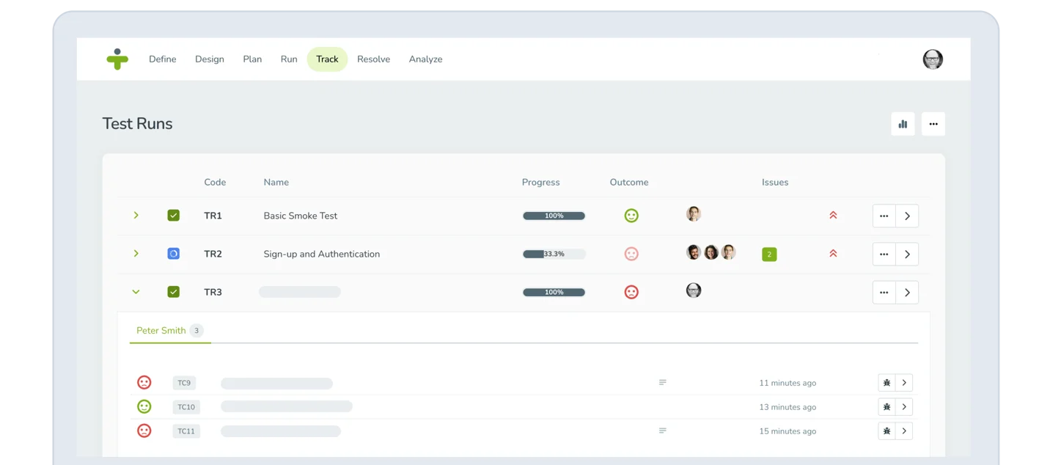Select the Peter Smith tab

click(170, 331)
